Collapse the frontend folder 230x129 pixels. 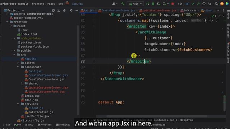point(7,22)
